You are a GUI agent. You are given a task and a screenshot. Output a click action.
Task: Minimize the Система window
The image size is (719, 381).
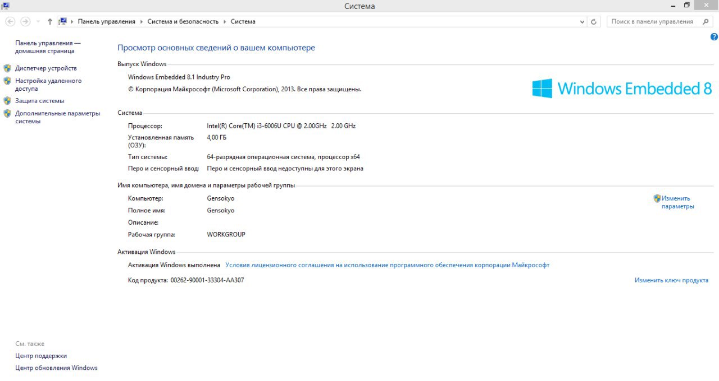pyautogui.click(x=674, y=5)
